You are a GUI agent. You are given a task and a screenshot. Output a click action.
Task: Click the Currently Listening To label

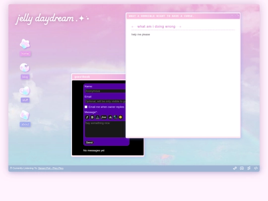coord(25,168)
